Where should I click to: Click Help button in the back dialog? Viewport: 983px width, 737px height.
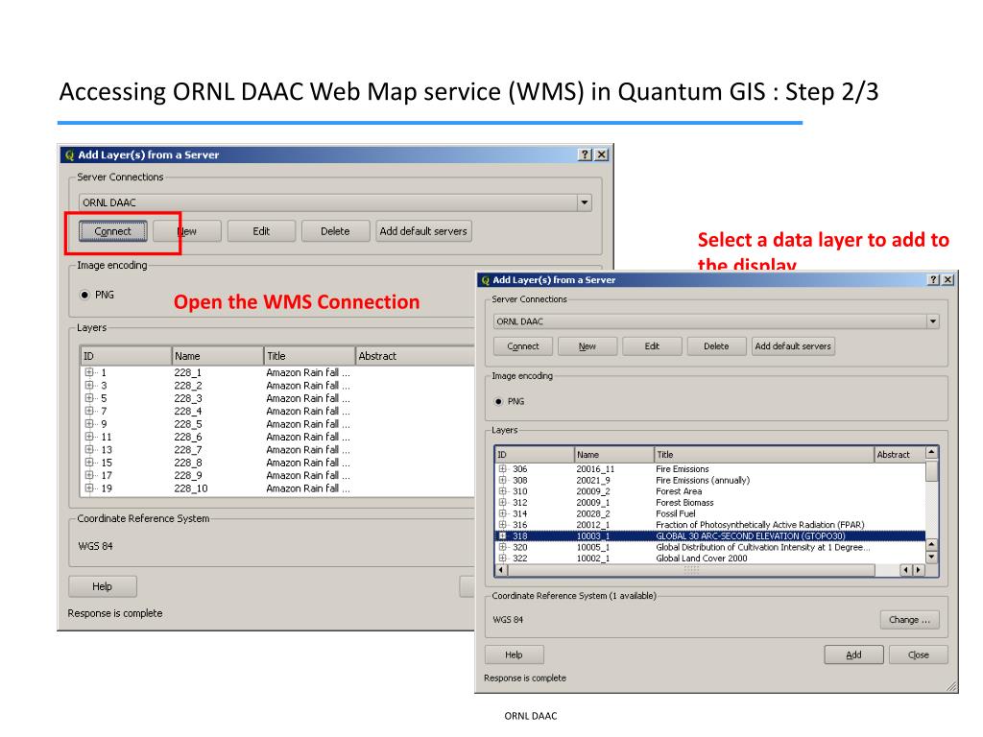pyautogui.click(x=102, y=586)
